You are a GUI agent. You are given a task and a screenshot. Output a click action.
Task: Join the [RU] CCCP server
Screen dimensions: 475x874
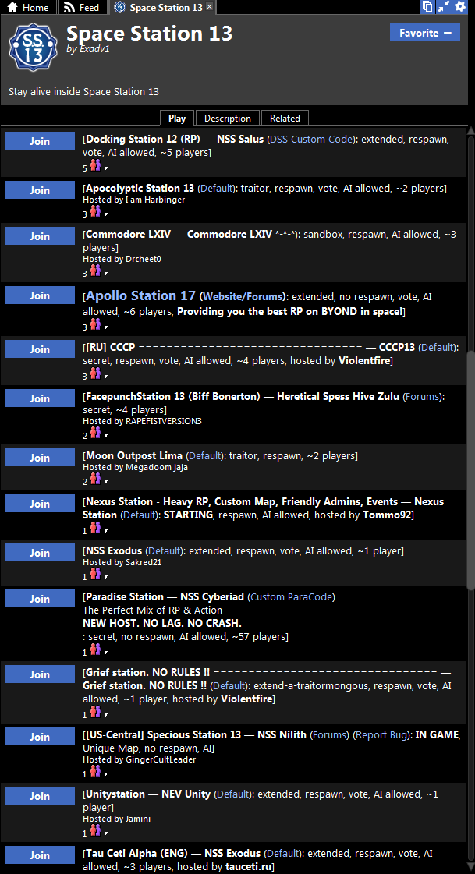pos(40,349)
